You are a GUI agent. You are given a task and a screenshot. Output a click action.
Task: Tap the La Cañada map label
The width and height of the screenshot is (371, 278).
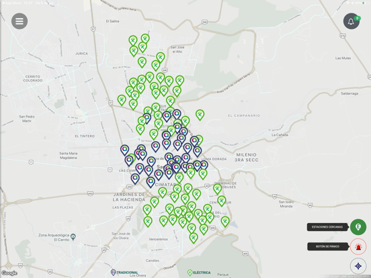point(280,135)
